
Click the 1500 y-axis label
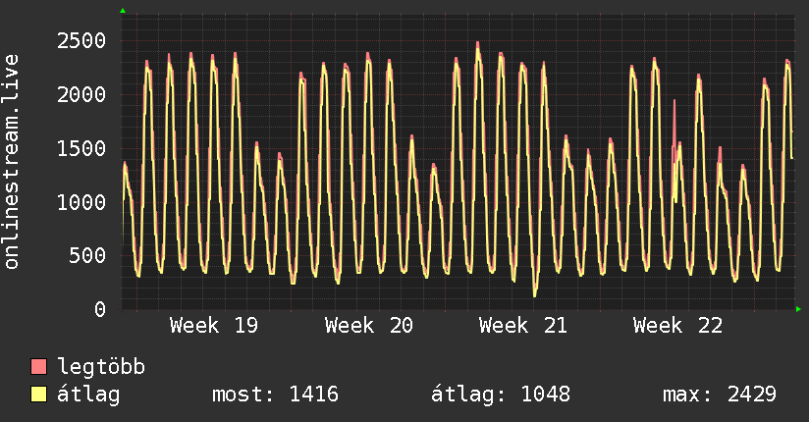tap(81, 148)
